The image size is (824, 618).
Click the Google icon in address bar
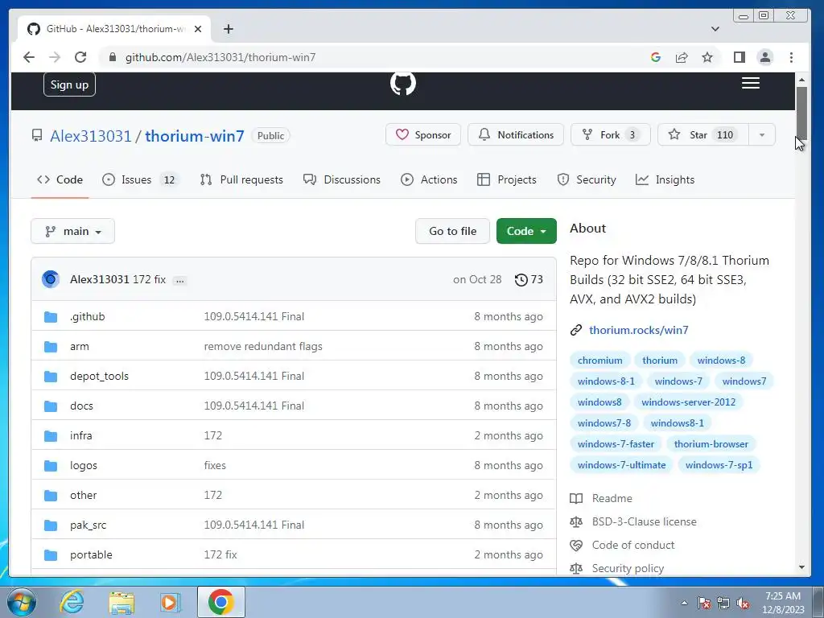tap(655, 57)
